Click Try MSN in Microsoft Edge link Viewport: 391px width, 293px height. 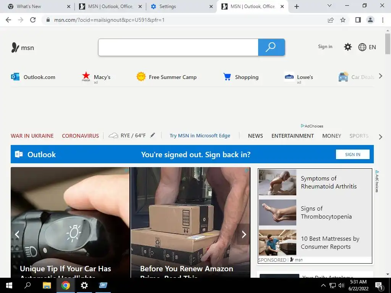coord(200,135)
